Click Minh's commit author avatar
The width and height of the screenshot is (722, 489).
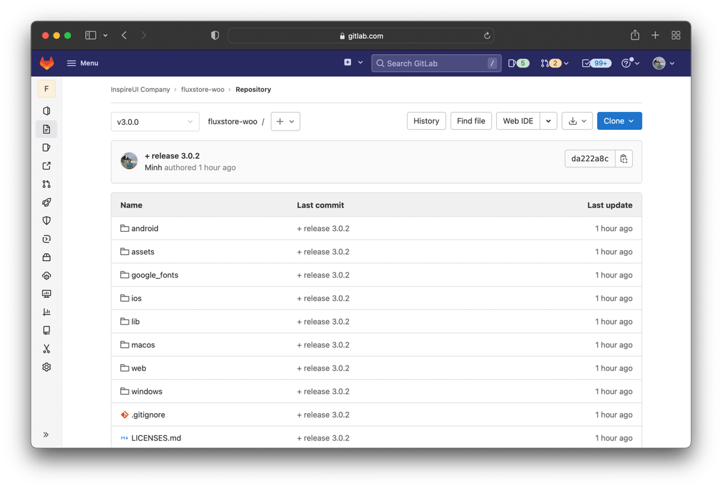coord(129,161)
